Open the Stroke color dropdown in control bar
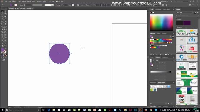 click(17, 5)
